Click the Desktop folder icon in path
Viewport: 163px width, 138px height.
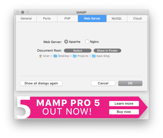pyautogui.click(x=55, y=56)
